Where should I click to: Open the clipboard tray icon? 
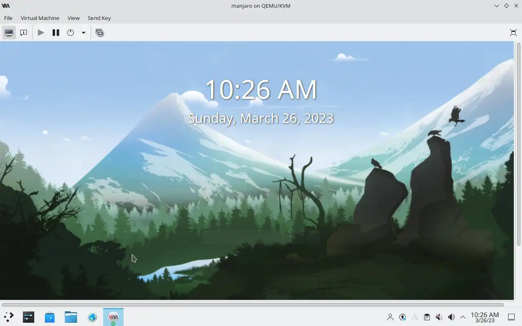427,317
